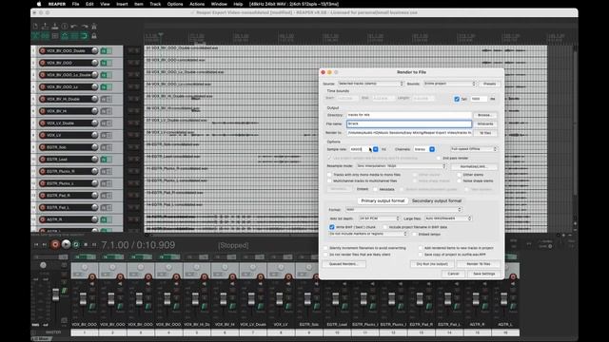Check Silently increment filenames to avoid overwriting
This screenshot has width=609, height=342.
coord(325,248)
